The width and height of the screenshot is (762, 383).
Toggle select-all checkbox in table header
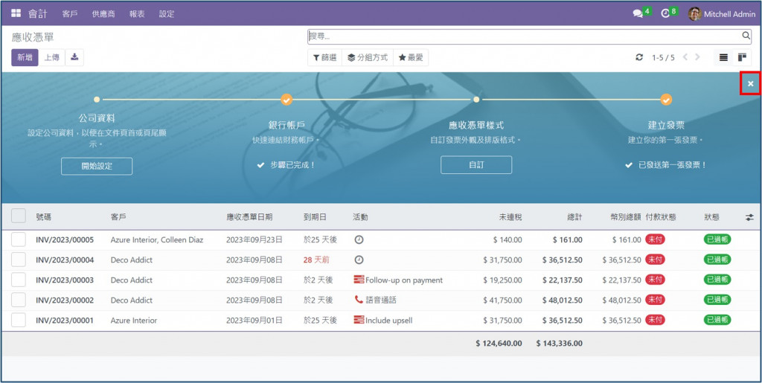(19, 216)
